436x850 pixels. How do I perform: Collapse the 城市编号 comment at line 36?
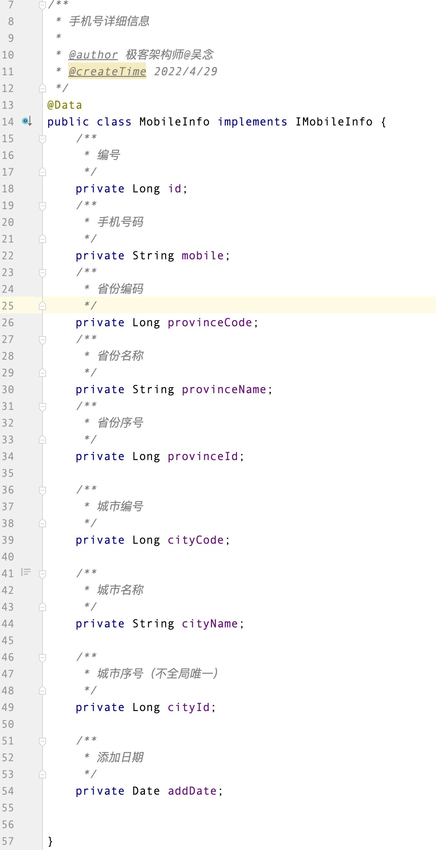[x=42, y=490]
